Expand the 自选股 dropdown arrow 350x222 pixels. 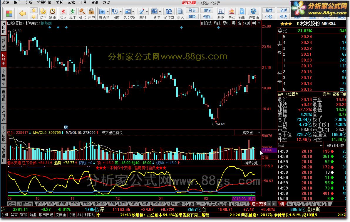pos(108,11)
